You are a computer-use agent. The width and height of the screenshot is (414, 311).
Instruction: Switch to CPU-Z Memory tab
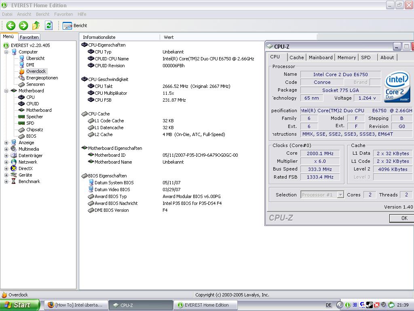point(346,58)
